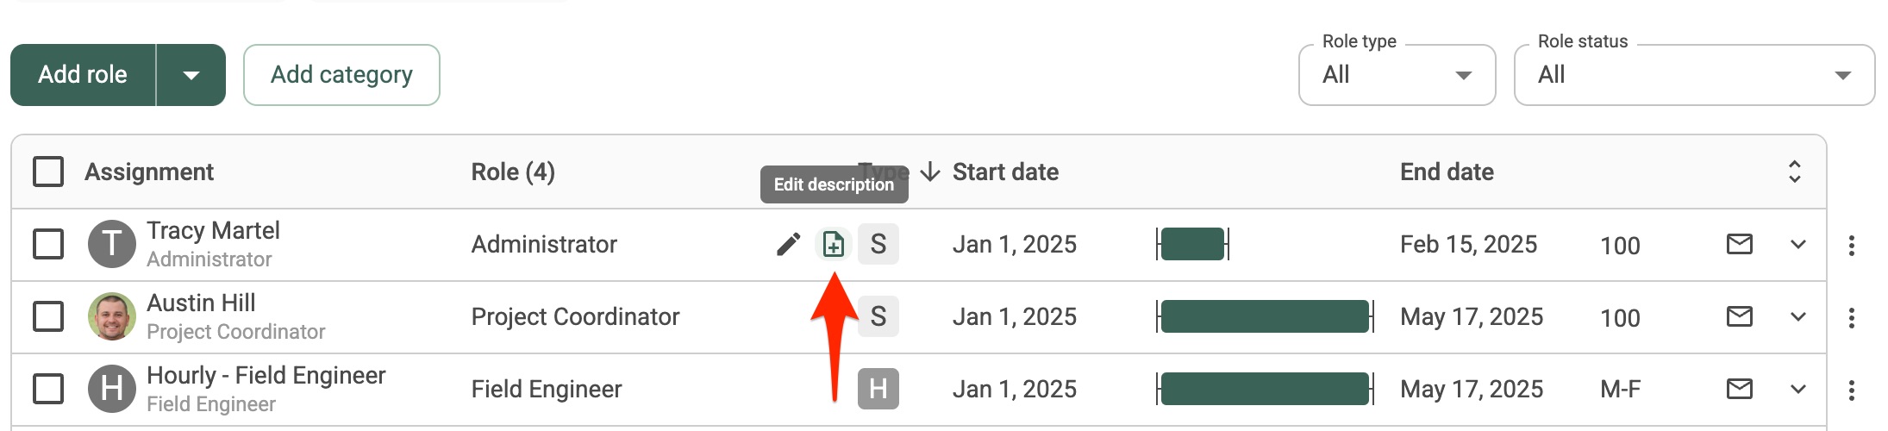Click the envelope icon in Field Engineer row
Viewport: 1888px width, 431px height.
[1740, 390]
